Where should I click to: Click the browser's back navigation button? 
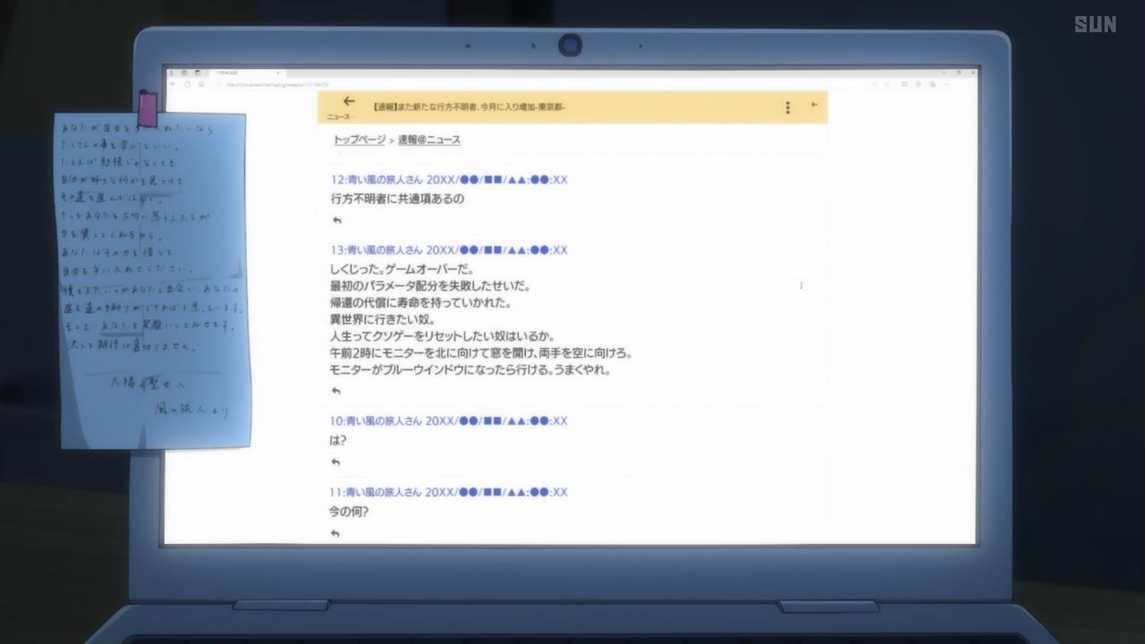[174, 84]
